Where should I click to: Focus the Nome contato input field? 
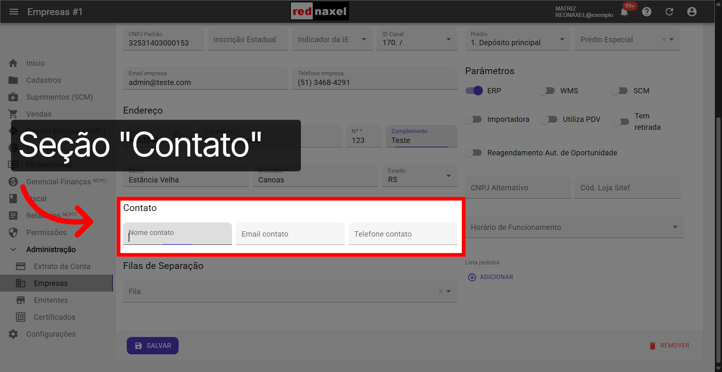click(x=177, y=233)
